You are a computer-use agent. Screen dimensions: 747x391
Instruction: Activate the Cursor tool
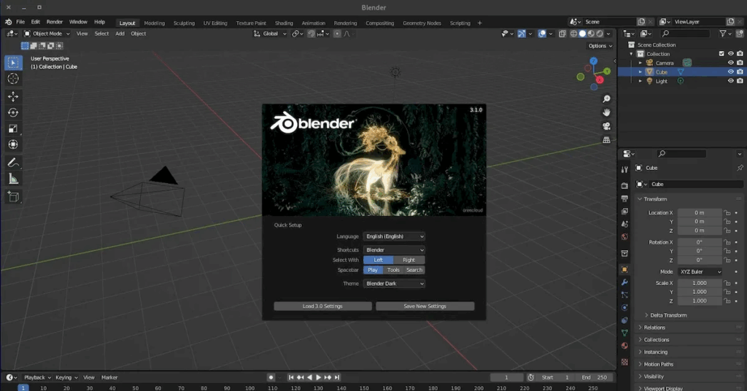(13, 79)
